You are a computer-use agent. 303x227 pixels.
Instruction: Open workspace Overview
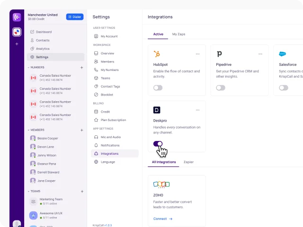pyautogui.click(x=104, y=53)
